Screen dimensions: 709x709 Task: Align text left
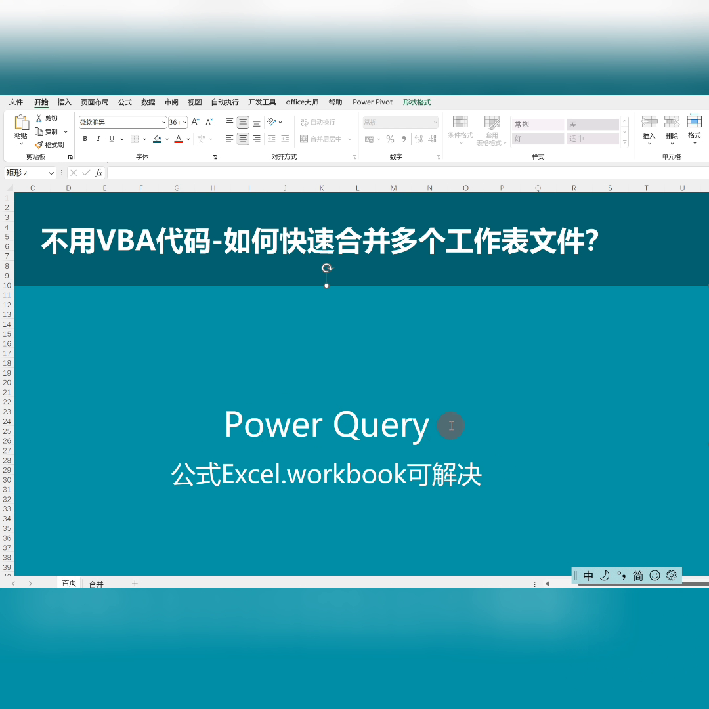click(229, 139)
